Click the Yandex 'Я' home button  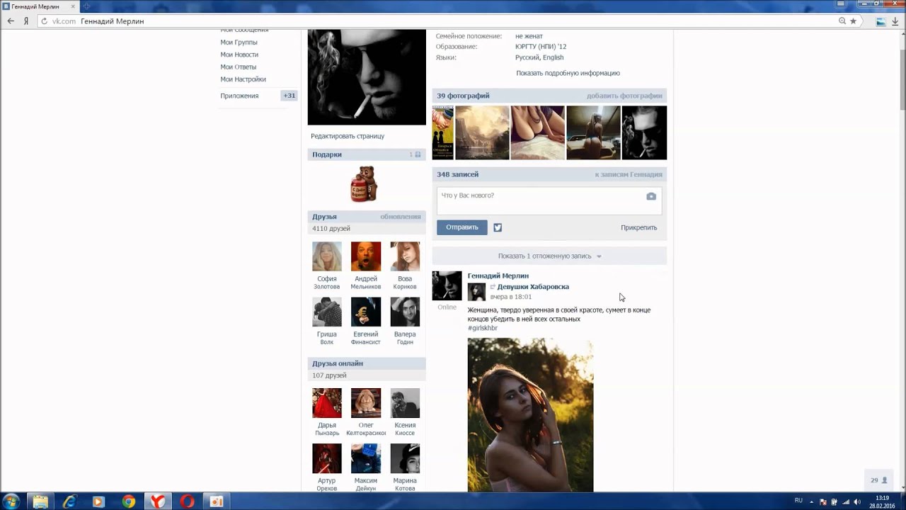click(x=26, y=21)
